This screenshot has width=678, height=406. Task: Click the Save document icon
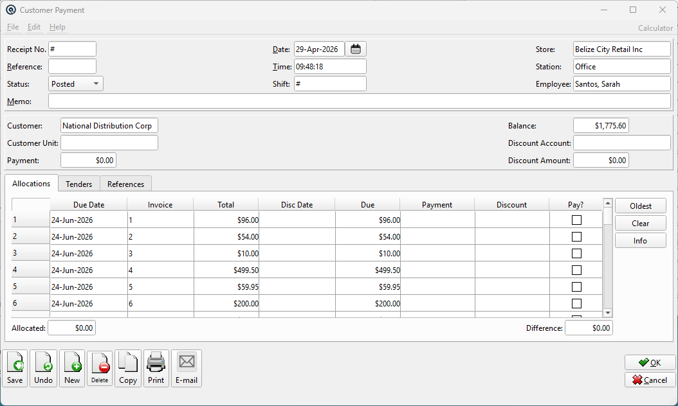[x=15, y=369]
